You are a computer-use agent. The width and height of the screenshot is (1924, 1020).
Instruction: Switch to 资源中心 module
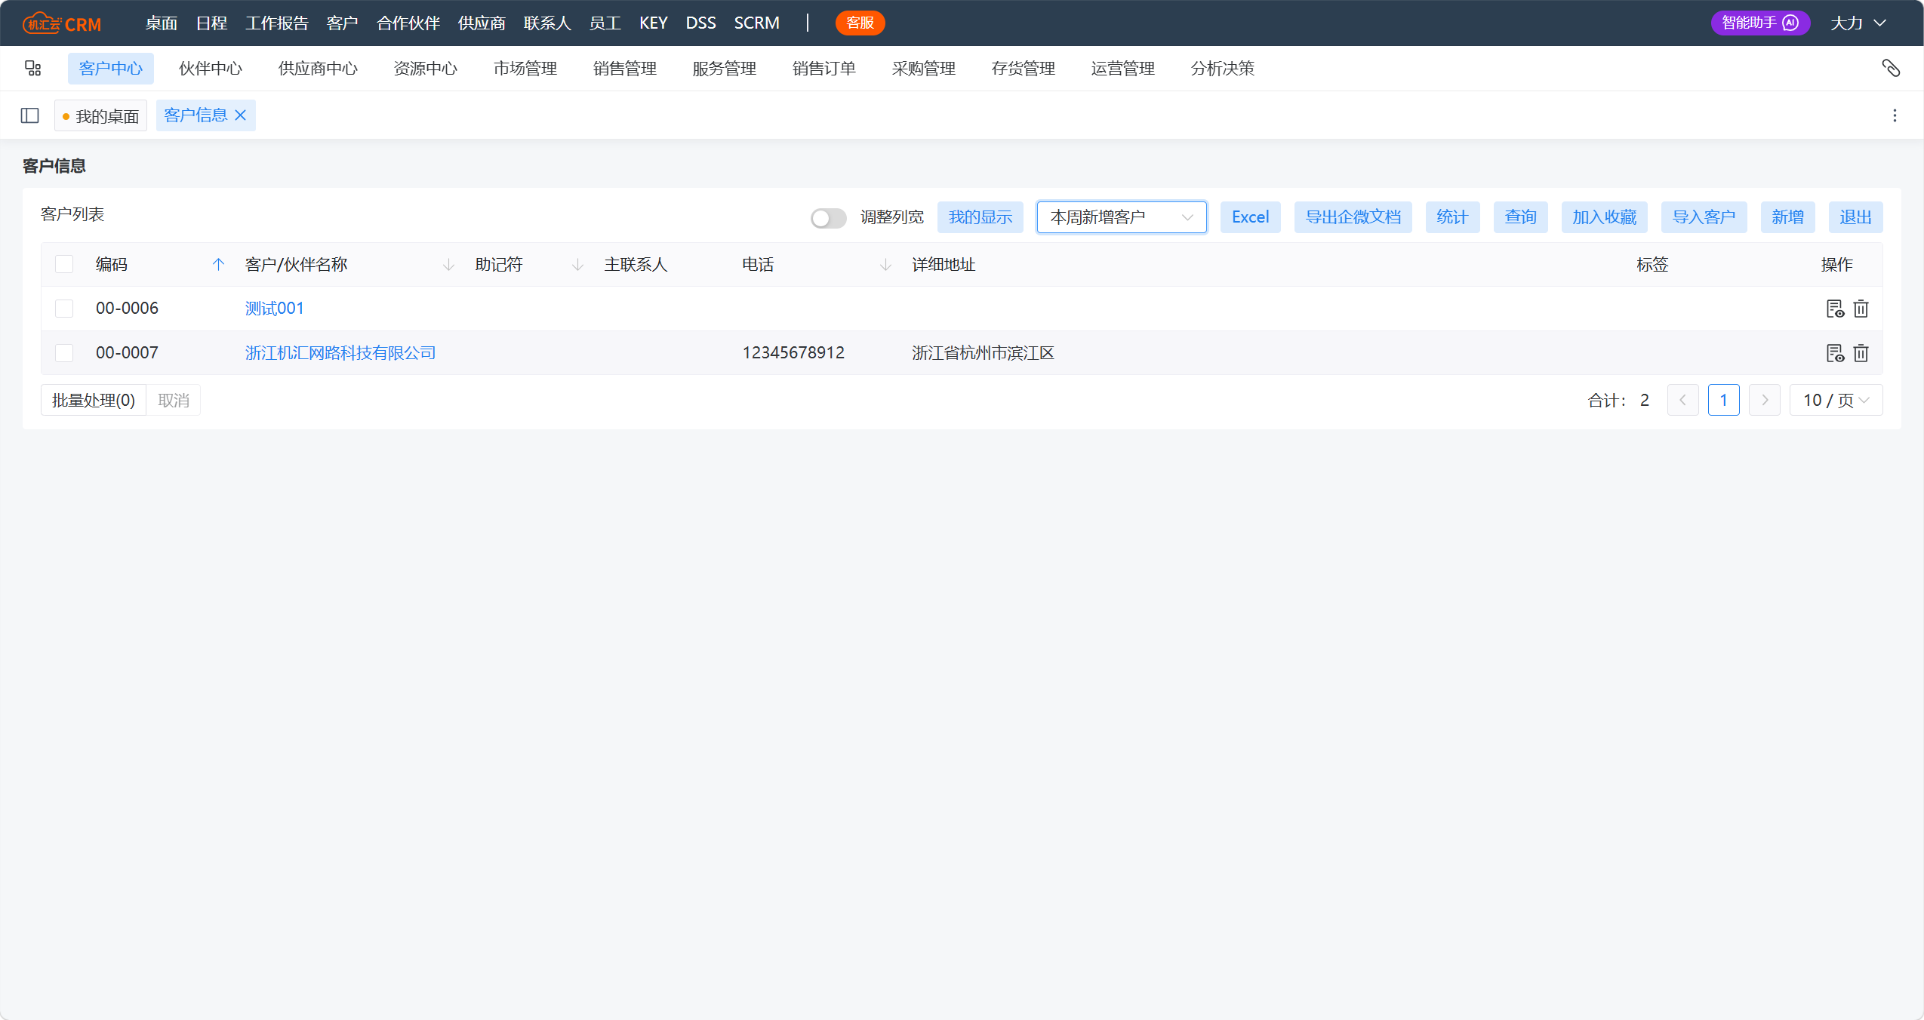pyautogui.click(x=426, y=69)
